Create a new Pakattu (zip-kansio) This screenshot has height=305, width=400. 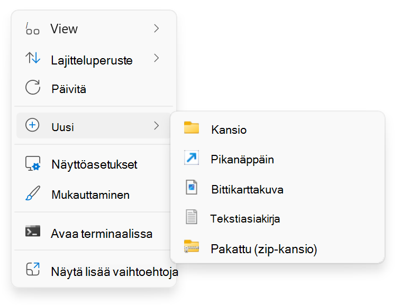pos(278,248)
